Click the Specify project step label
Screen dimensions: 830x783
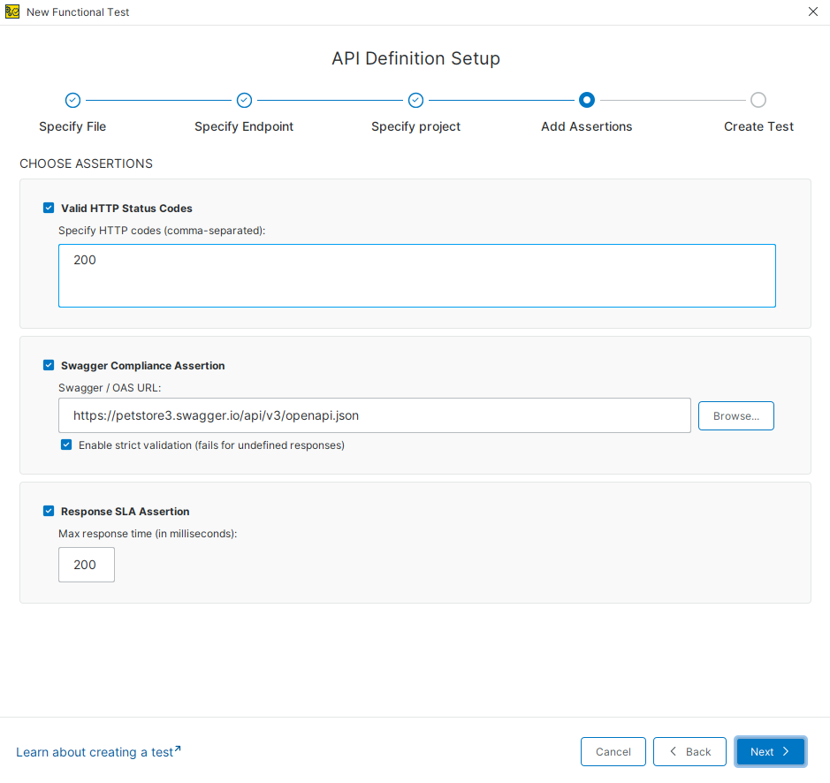tap(415, 126)
